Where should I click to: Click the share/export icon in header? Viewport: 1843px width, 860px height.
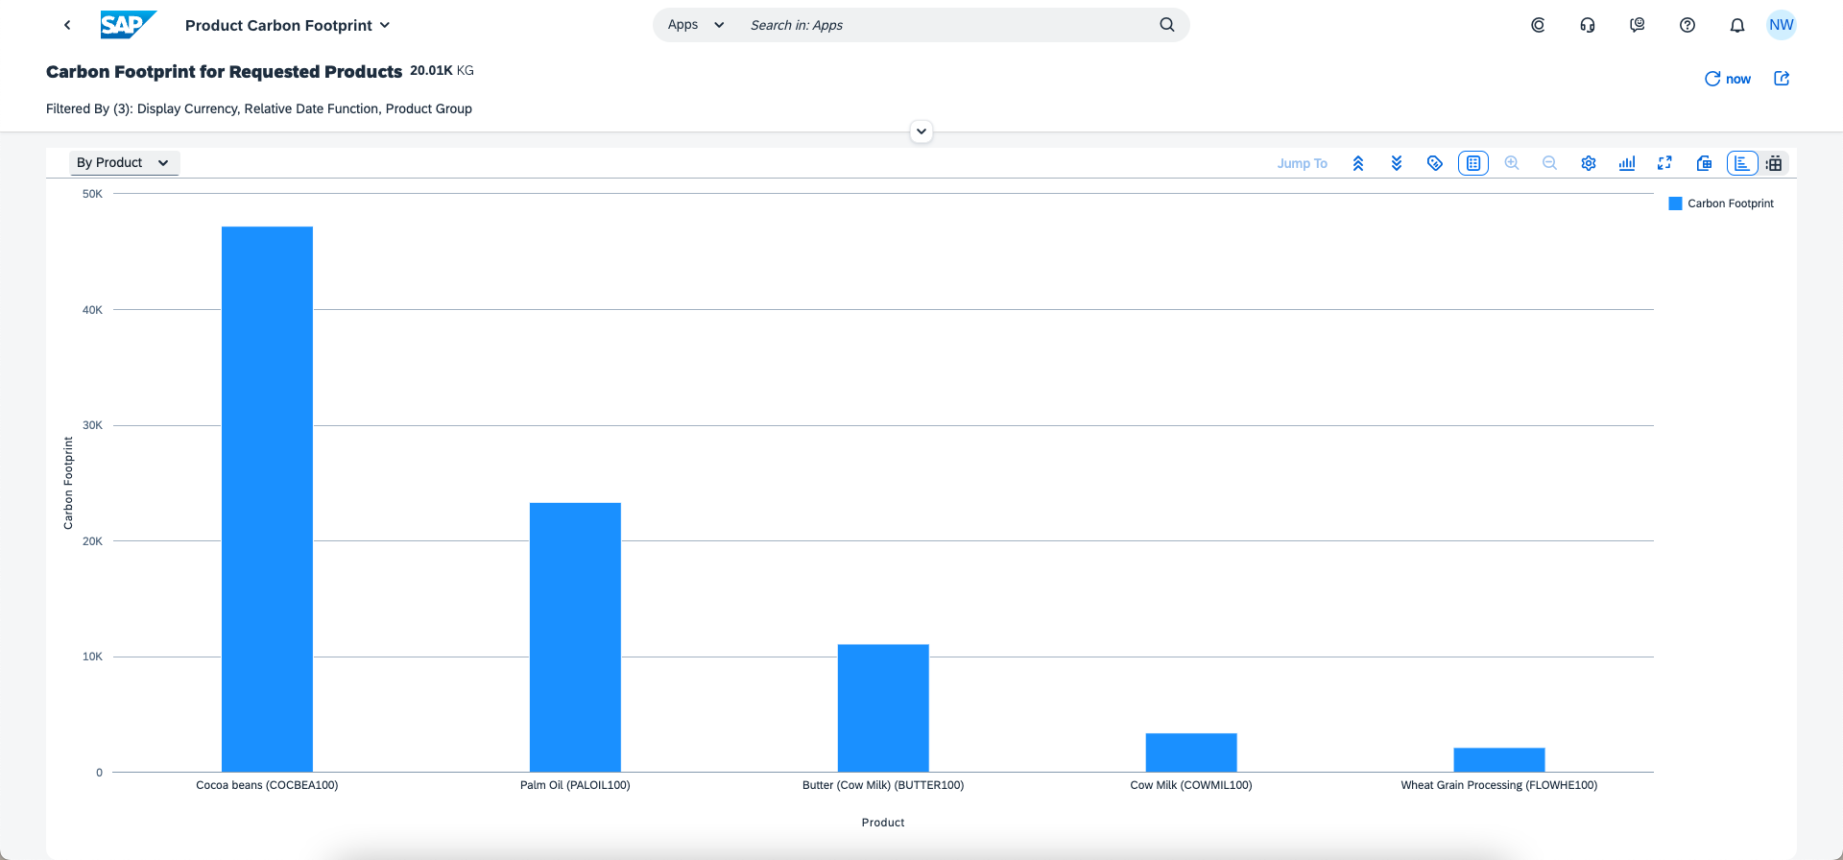[x=1782, y=79]
